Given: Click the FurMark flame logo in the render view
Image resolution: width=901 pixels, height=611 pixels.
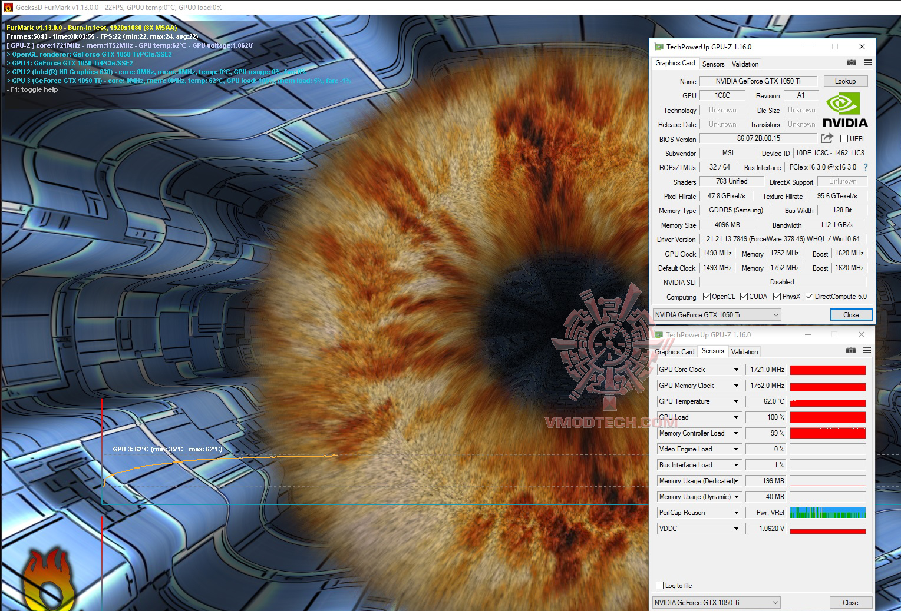Looking at the screenshot, I should pyautogui.click(x=50, y=579).
